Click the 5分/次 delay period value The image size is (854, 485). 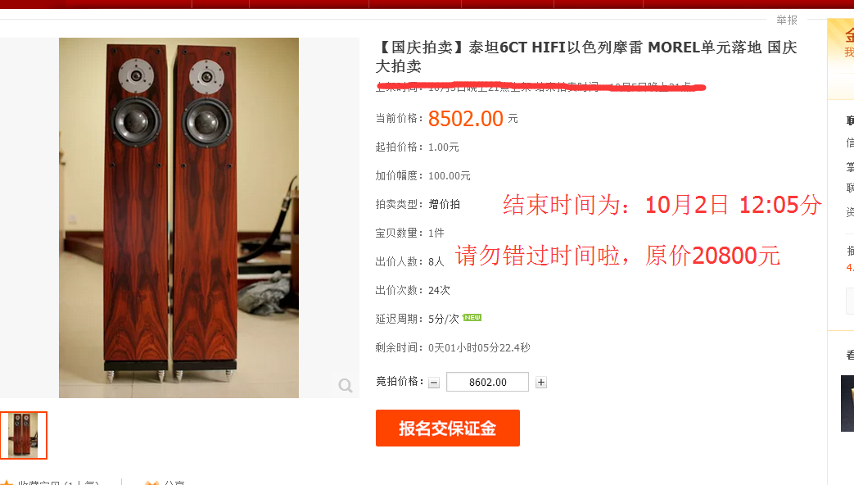pyautogui.click(x=443, y=319)
